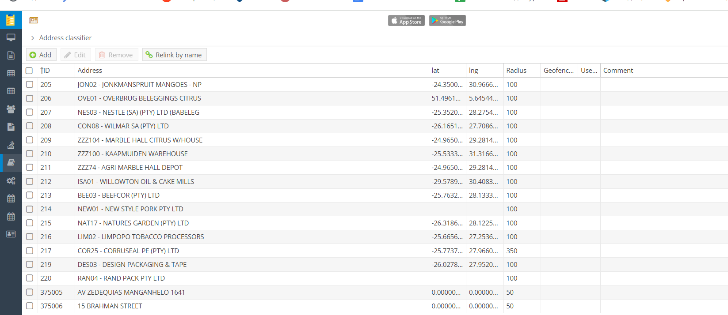The image size is (728, 315).
Task: Expand the Address classifier breadcrumb chevron
Action: click(33, 38)
